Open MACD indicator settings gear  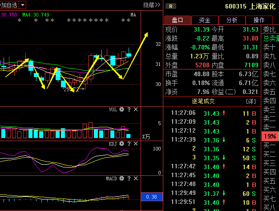coord(121,179)
